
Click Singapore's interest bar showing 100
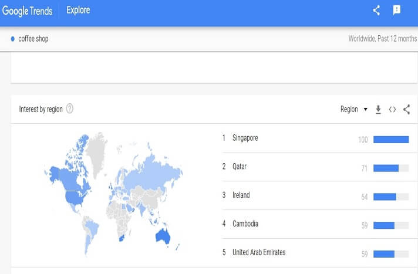(390, 139)
